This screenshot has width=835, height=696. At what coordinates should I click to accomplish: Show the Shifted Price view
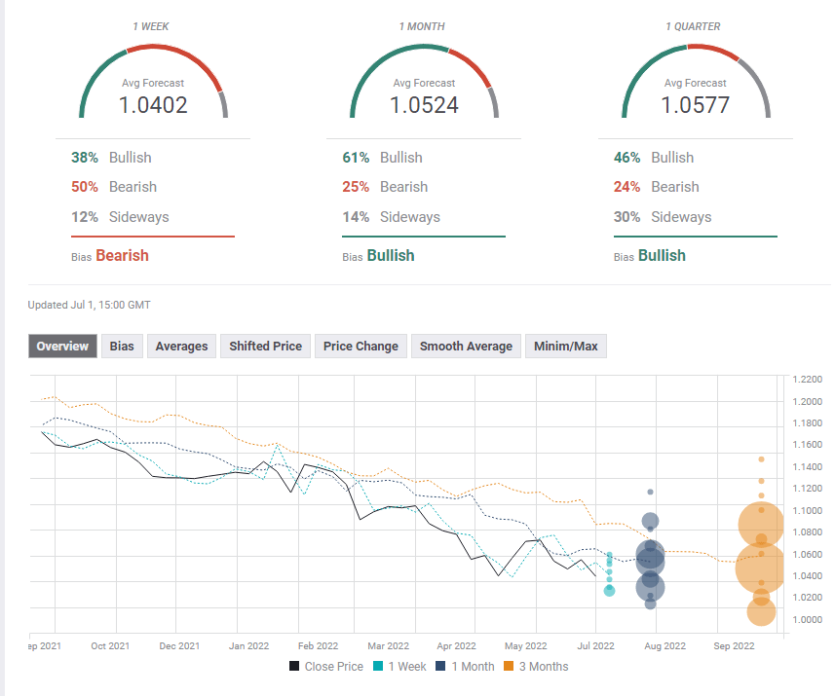265,346
